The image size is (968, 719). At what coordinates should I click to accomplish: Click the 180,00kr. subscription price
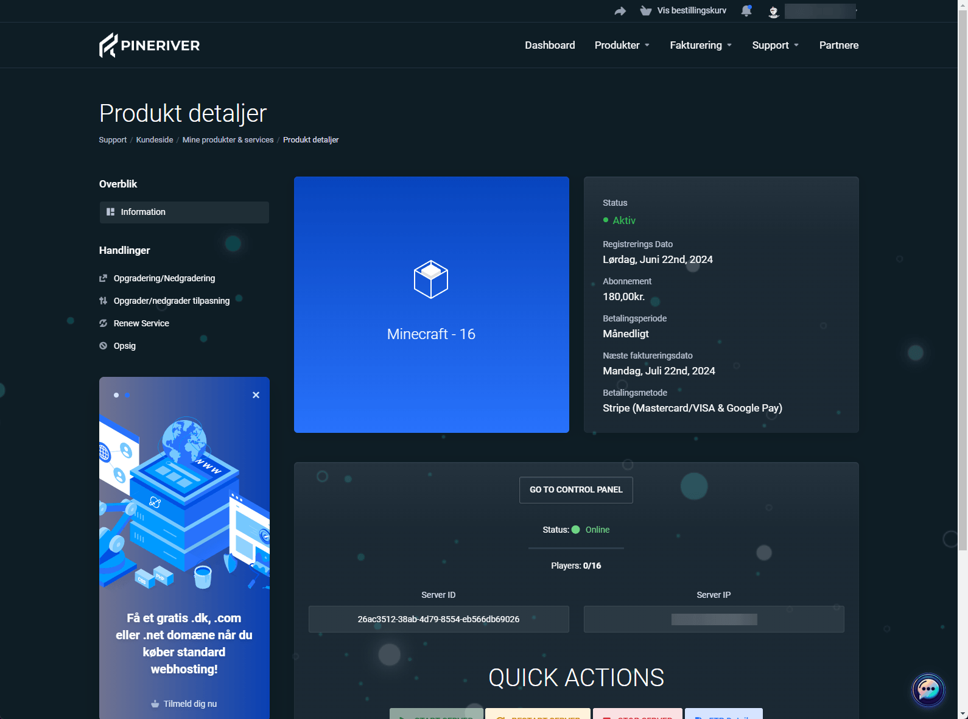coord(623,296)
